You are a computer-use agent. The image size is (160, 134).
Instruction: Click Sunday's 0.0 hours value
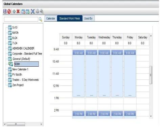(66, 43)
